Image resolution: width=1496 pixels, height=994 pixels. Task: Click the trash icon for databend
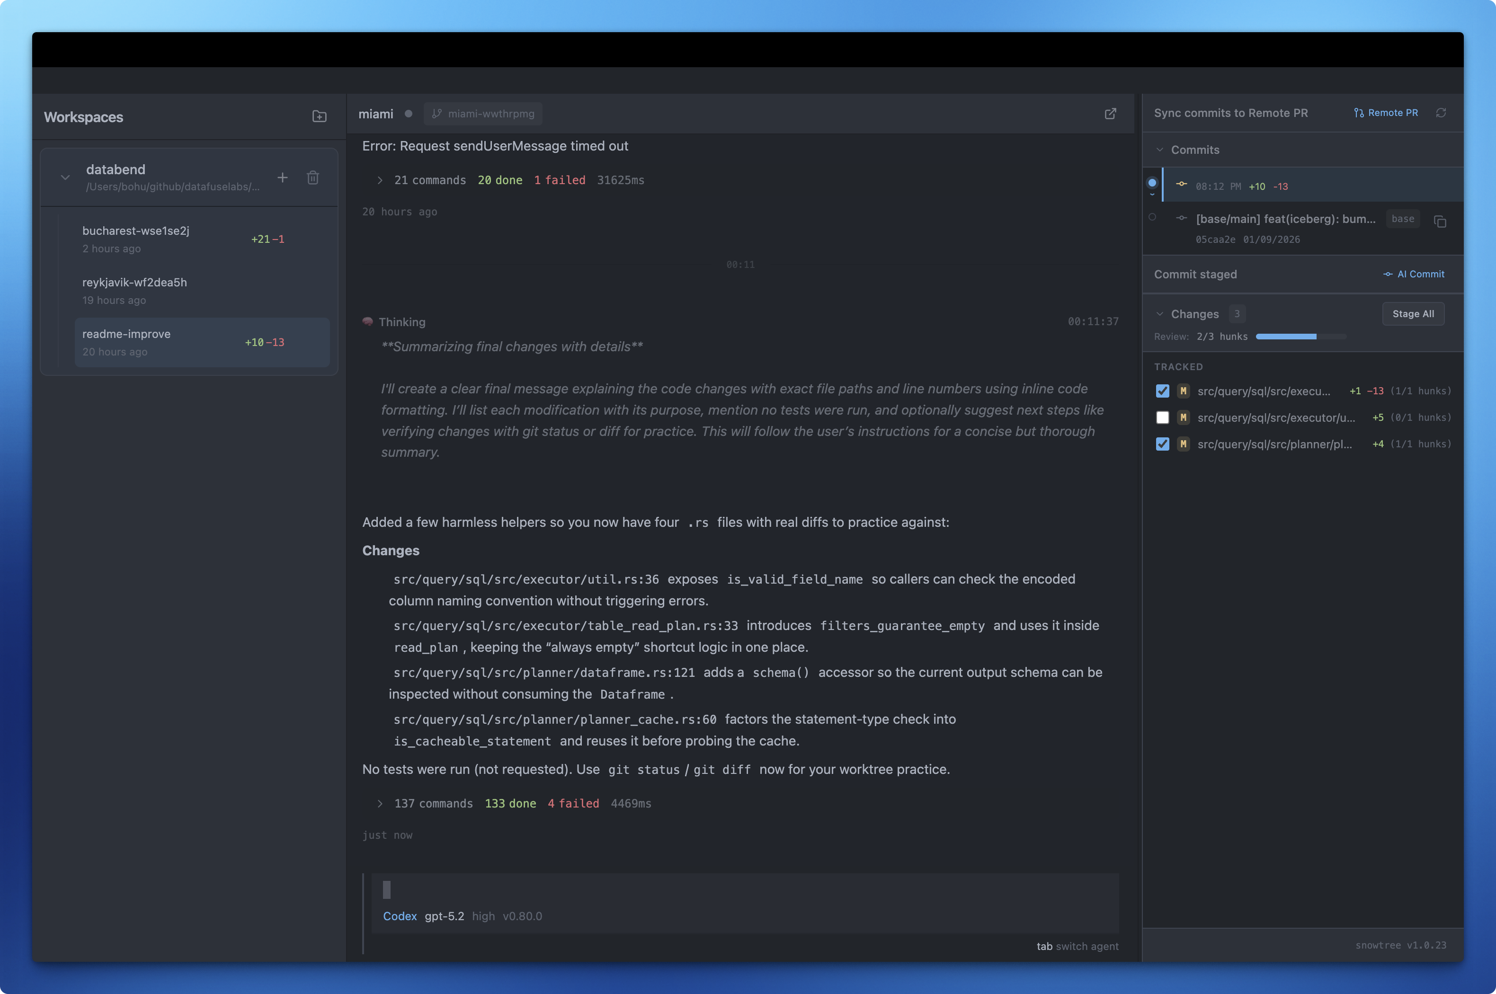(312, 177)
